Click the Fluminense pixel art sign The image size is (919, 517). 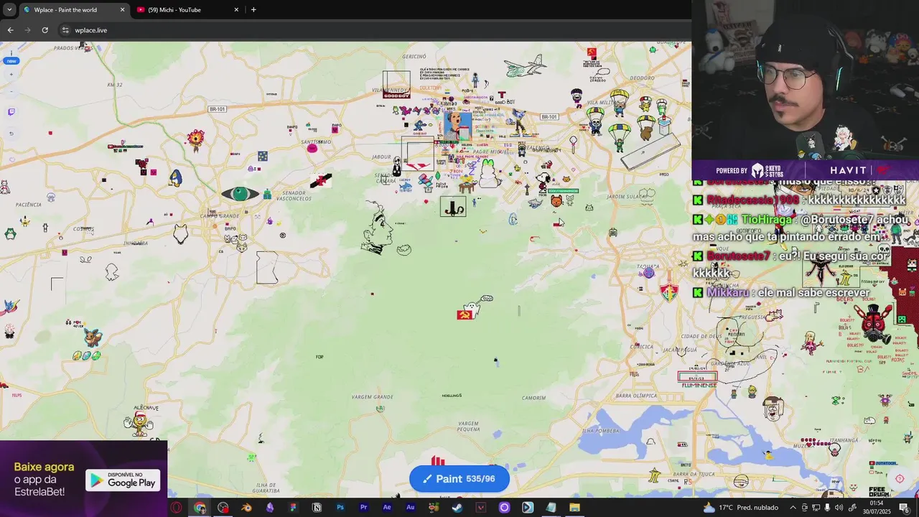pyautogui.click(x=698, y=381)
